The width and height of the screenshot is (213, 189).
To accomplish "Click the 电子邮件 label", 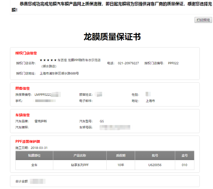I will click(86, 101).
